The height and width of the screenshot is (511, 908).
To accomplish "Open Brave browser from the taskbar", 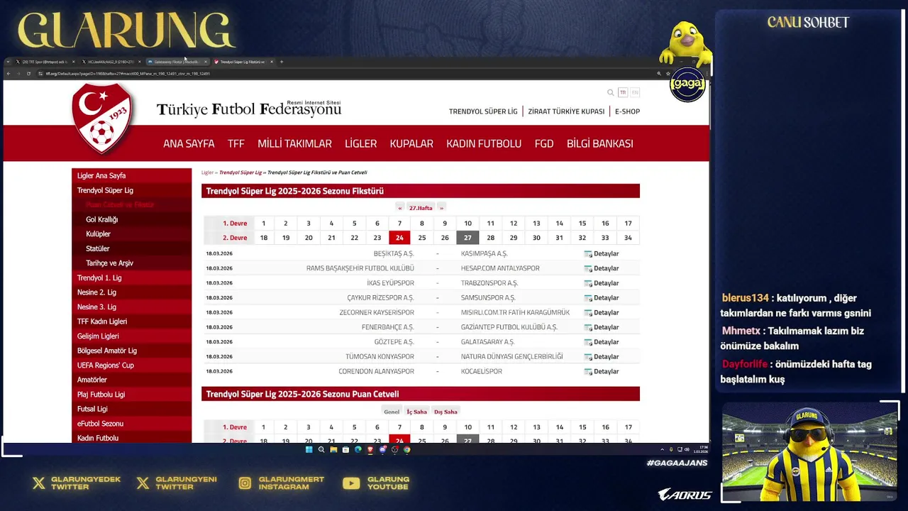I will point(370,449).
